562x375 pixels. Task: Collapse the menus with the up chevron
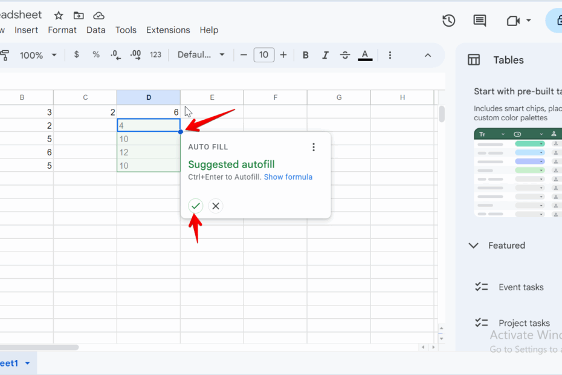428,55
